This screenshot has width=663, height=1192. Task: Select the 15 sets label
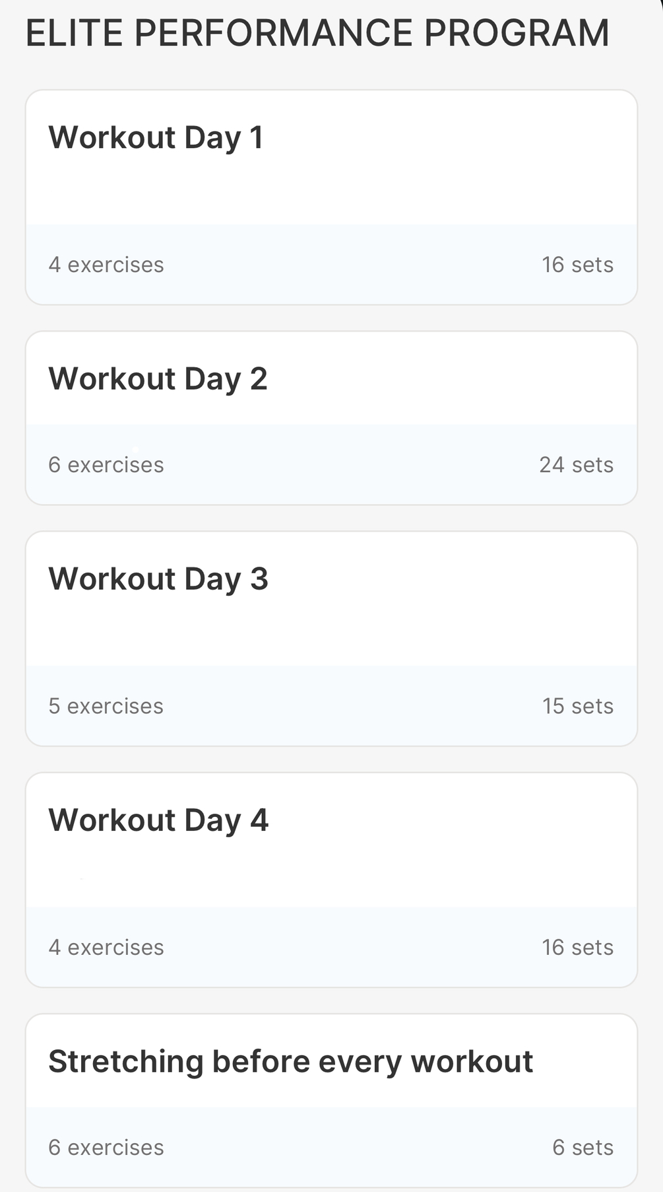577,706
